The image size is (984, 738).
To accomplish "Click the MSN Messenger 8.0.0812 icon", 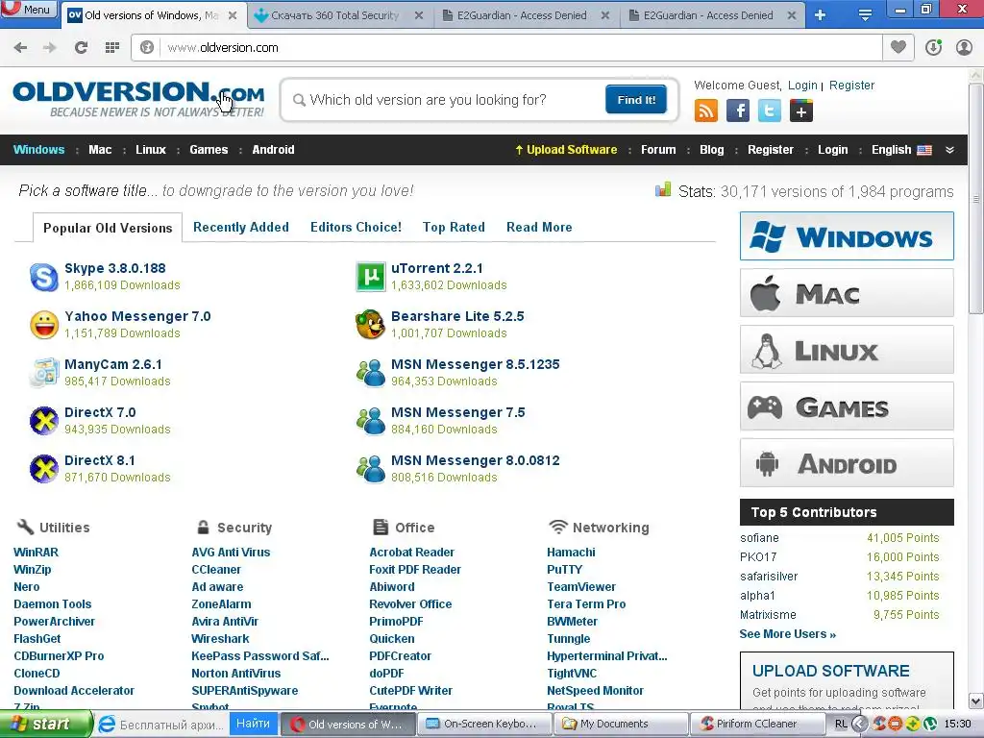I will pos(371,469).
